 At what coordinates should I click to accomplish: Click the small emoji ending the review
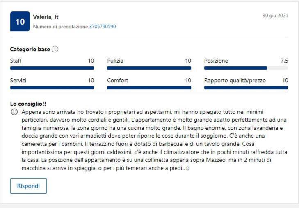point(187,168)
